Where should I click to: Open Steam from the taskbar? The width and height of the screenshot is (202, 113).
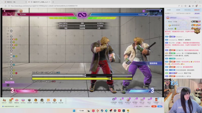coord(102,110)
